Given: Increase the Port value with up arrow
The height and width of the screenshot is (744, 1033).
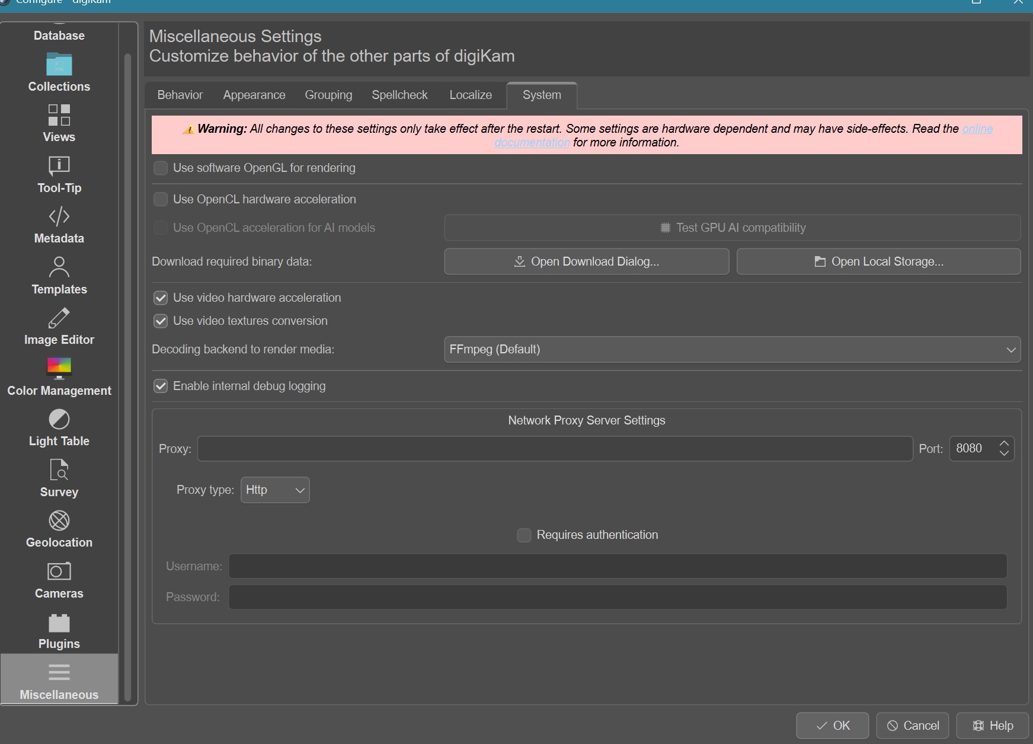Looking at the screenshot, I should coord(1004,443).
